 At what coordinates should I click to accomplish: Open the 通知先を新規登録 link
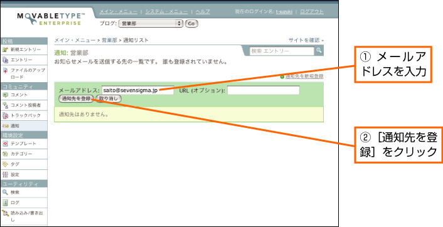[304, 77]
